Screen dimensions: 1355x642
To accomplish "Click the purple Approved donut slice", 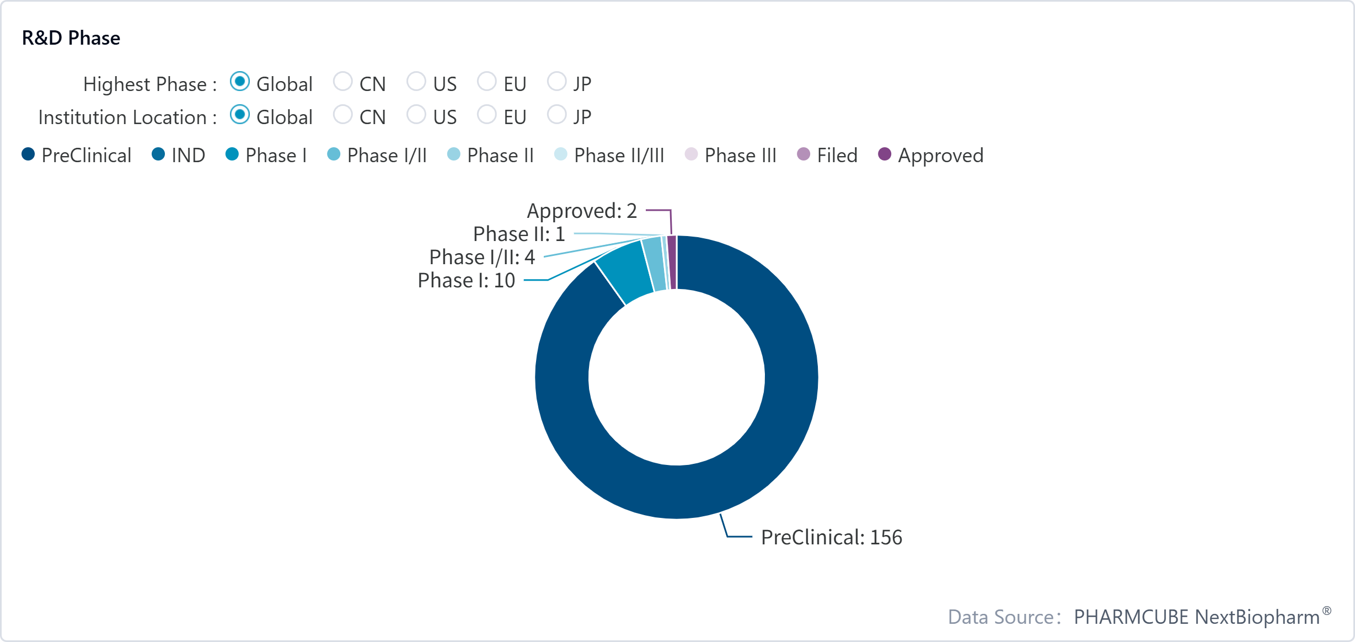I will 672,263.
